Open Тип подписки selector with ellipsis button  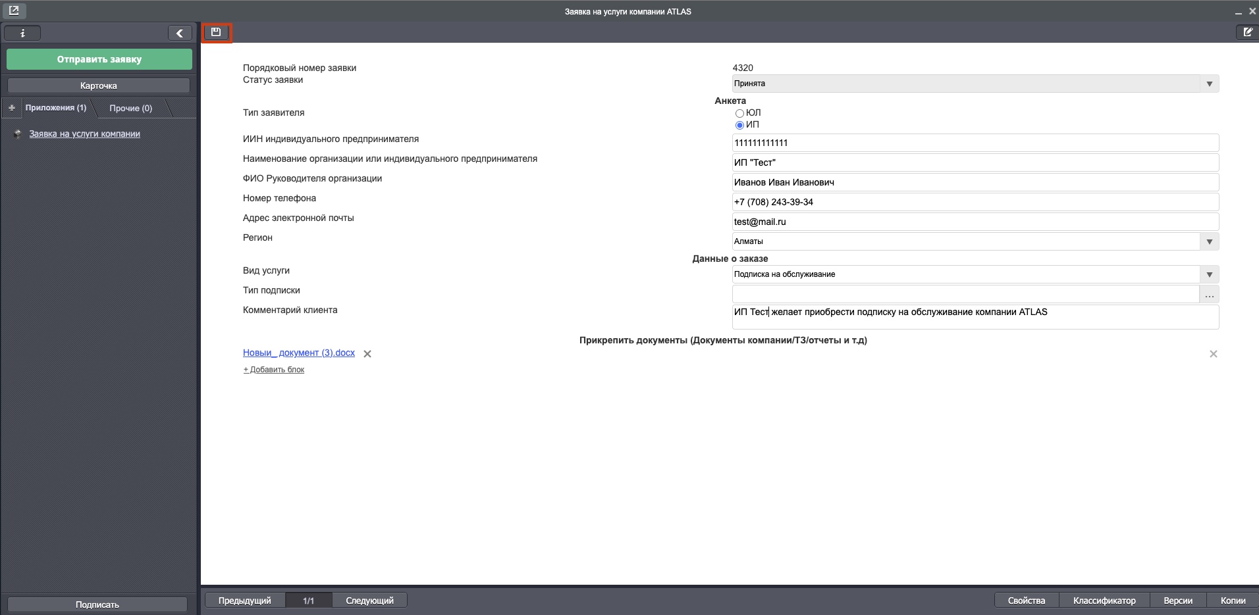pos(1209,294)
